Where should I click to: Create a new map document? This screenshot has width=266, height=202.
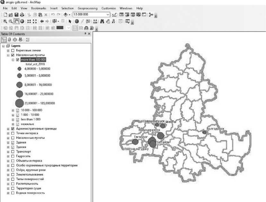(x=5, y=15)
